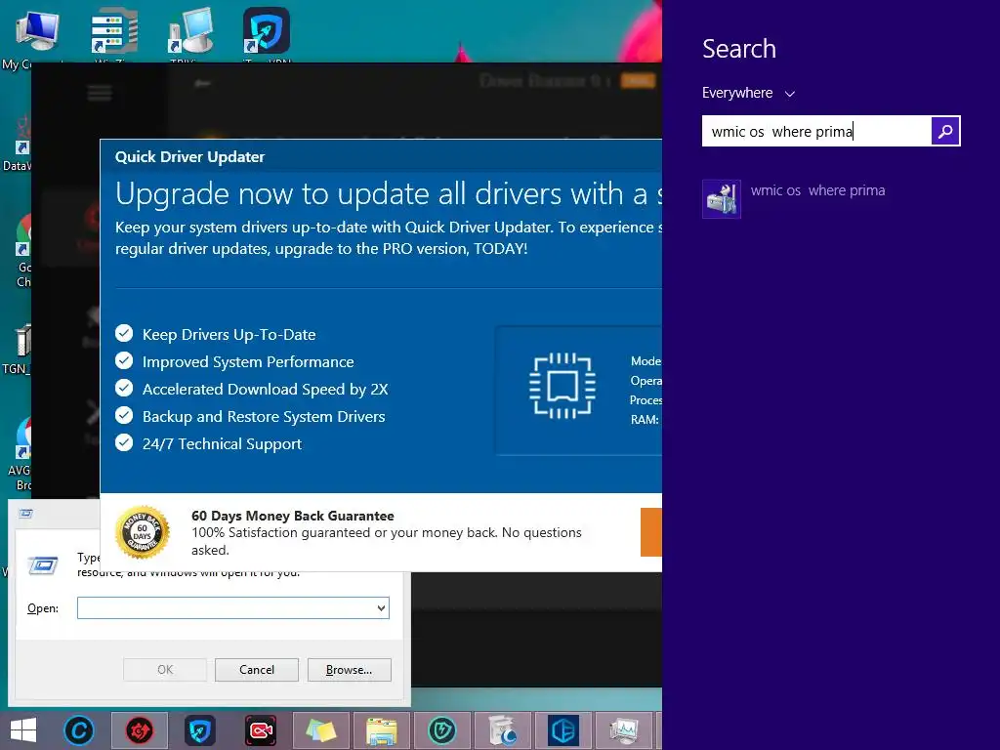Open the desktop shortcut with monitor icon
Viewport: 1000px width, 750px height.
point(190,32)
